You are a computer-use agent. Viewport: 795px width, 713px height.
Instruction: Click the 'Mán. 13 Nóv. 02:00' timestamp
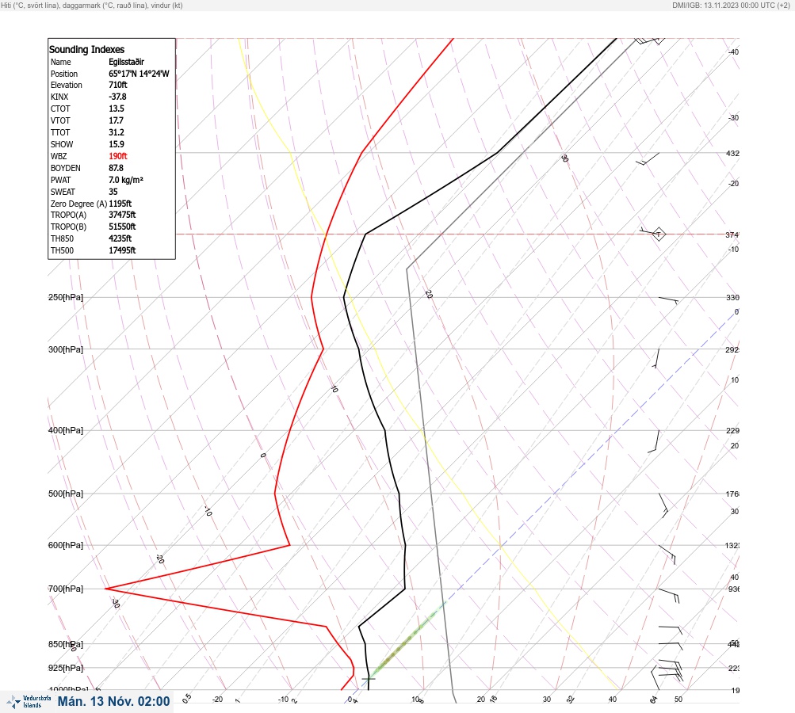pyautogui.click(x=113, y=702)
